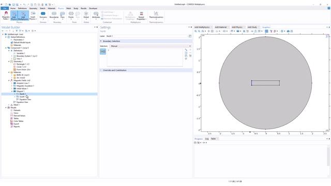Open the Global ribbon button
The width and height of the screenshot is (331, 186).
click(86, 16)
